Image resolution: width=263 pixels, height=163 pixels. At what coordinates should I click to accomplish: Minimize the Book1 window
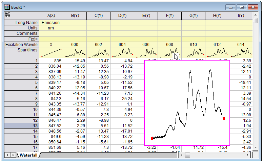pyautogui.click(x=232, y=7)
